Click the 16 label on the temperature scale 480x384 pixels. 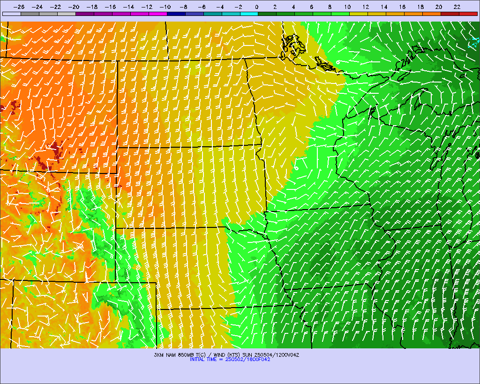(x=402, y=7)
